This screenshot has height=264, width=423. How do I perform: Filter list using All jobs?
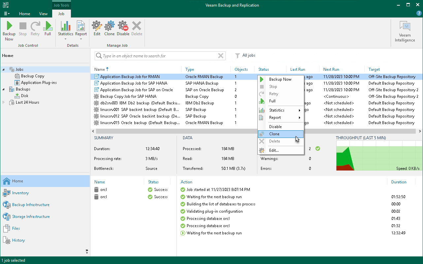tap(245, 56)
